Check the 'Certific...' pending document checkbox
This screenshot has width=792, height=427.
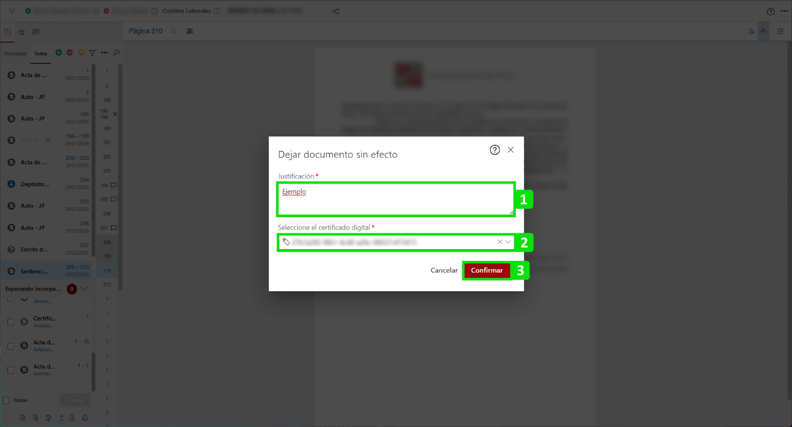(11, 322)
